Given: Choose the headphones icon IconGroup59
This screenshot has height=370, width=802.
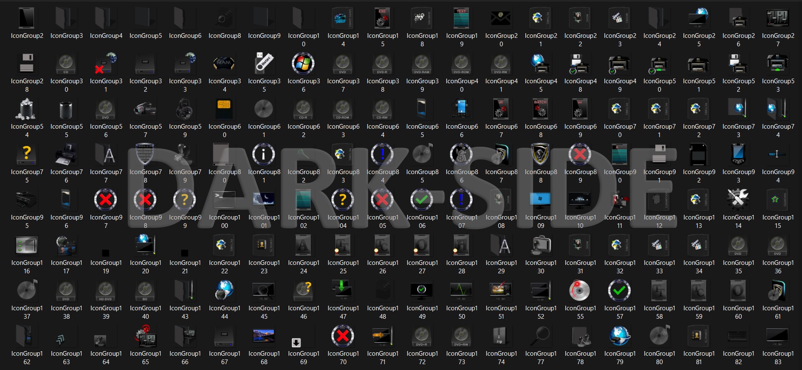Looking at the screenshot, I should coord(185,109).
